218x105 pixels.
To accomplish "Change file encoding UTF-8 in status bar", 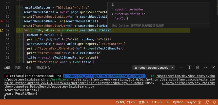I will 157,102.
